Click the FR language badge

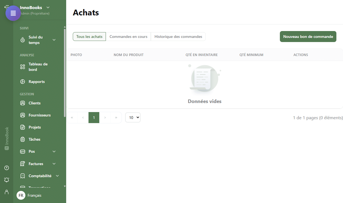[21, 195]
